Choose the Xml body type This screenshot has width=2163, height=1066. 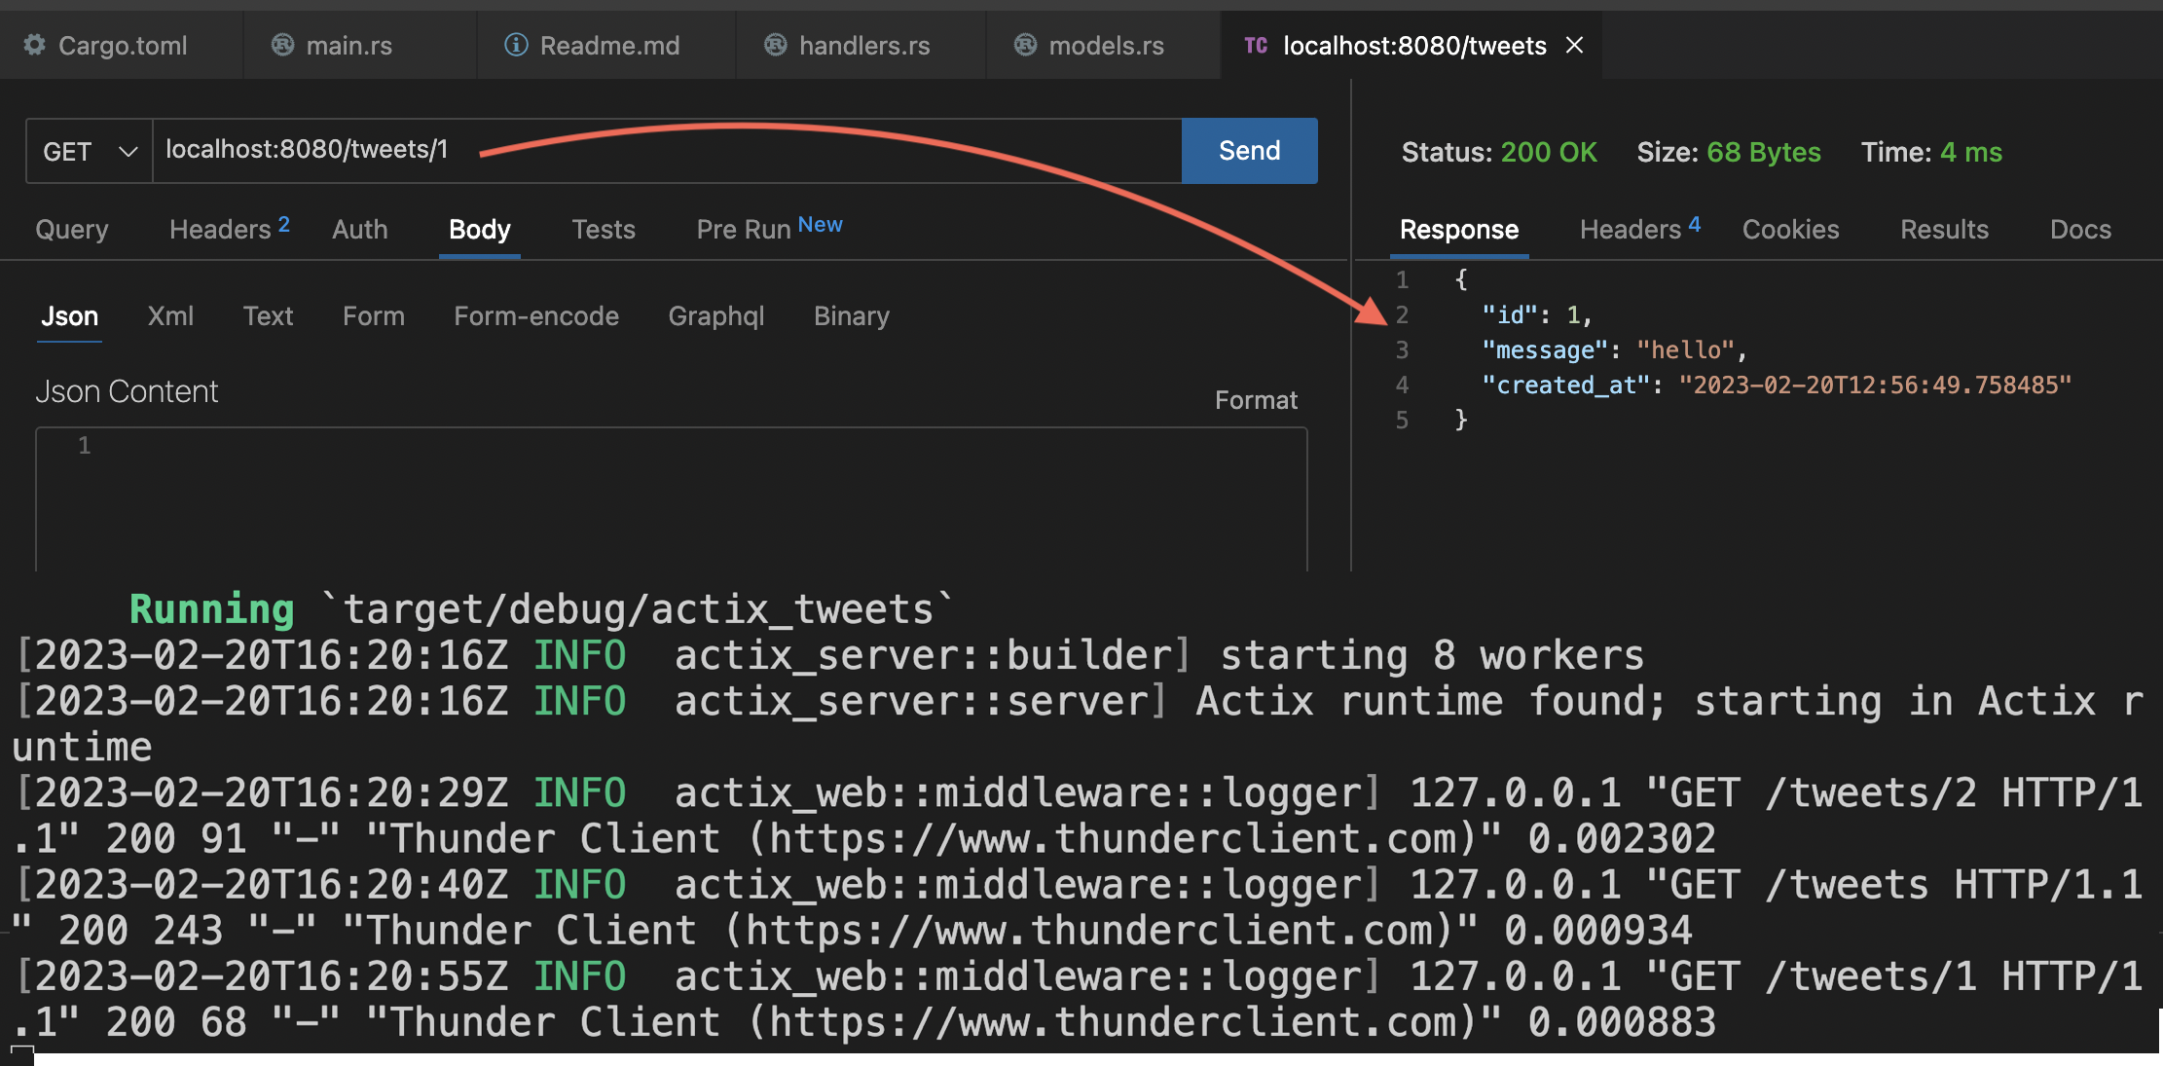pyautogui.click(x=170, y=316)
